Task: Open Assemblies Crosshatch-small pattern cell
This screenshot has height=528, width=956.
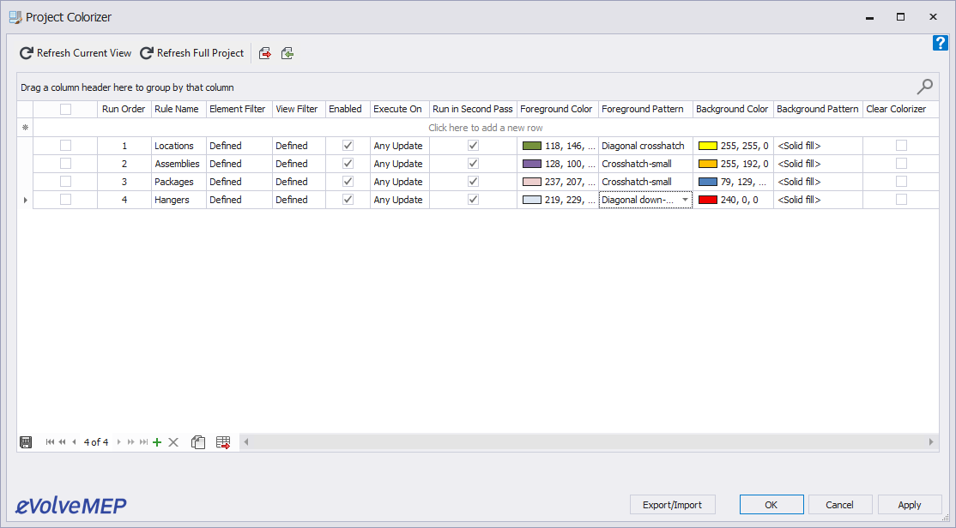Action: point(645,163)
